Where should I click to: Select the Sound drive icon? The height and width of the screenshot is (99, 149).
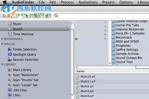point(10,29)
